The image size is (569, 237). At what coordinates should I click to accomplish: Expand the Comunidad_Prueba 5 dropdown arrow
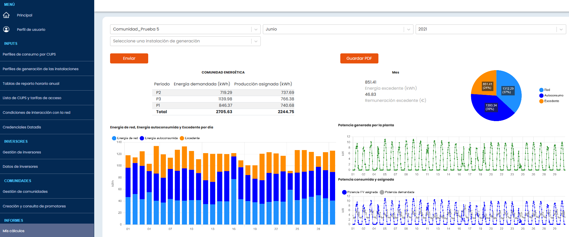[x=256, y=29]
